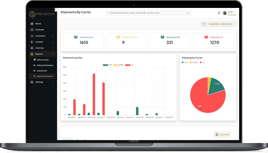The width and height of the screenshot is (268, 153).
Task: Click the tallest red LTL bar for 2024-05-06
Action: tap(94, 94)
